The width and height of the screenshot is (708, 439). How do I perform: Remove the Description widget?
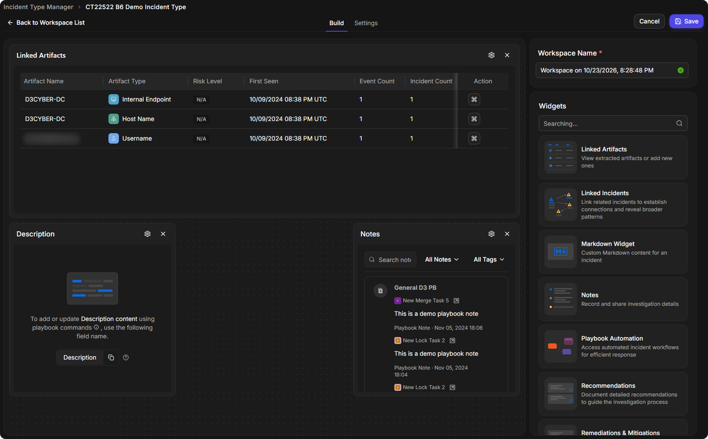tap(163, 234)
